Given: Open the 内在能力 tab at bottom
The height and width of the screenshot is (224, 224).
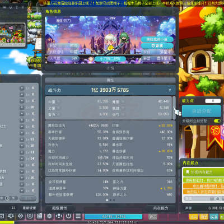Looking at the screenshot, I should pyautogui.click(x=161, y=208).
